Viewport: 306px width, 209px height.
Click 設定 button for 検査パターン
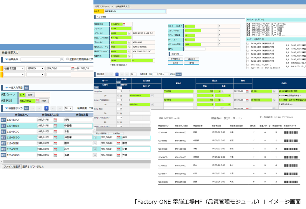click(30, 95)
